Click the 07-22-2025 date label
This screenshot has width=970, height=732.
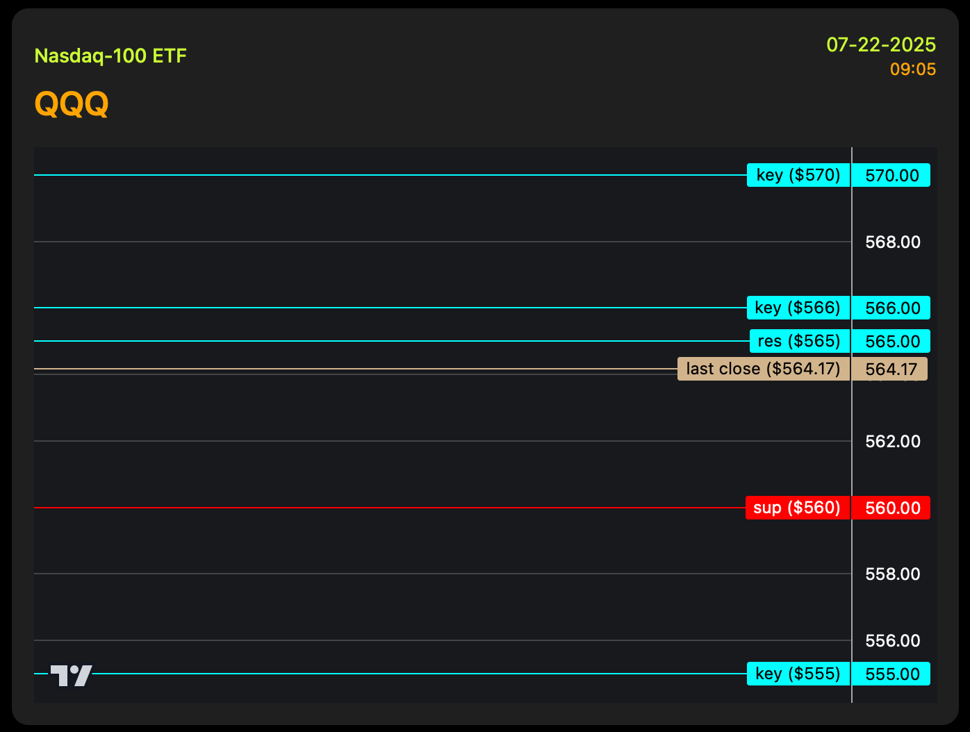[x=880, y=45]
